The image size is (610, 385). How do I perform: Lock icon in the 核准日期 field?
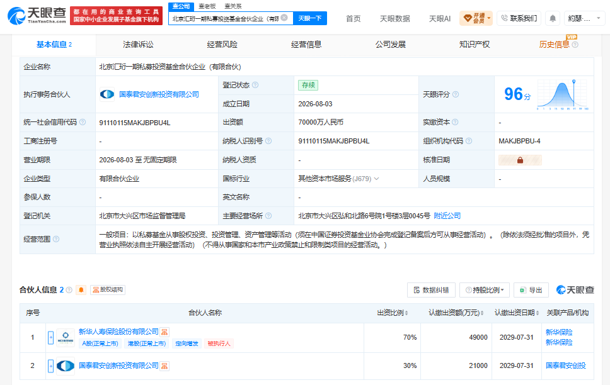(520, 160)
